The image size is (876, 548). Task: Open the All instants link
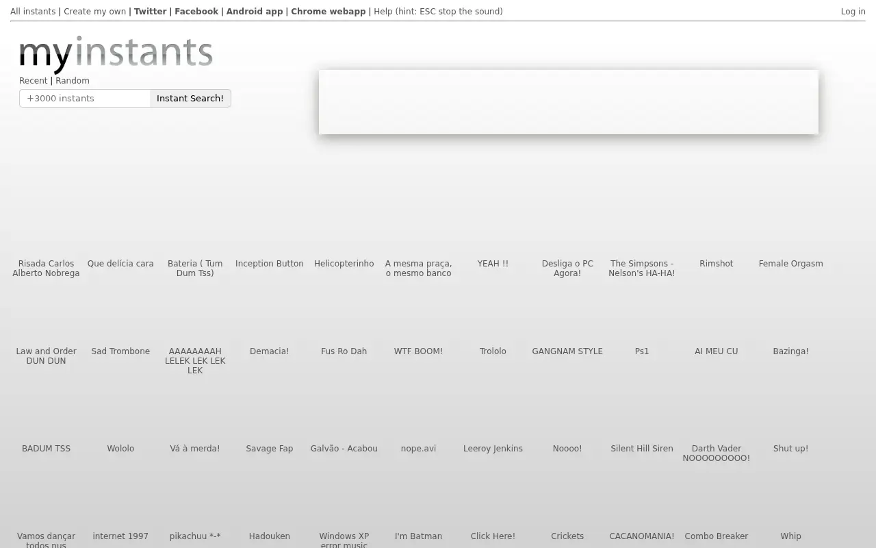click(x=33, y=12)
